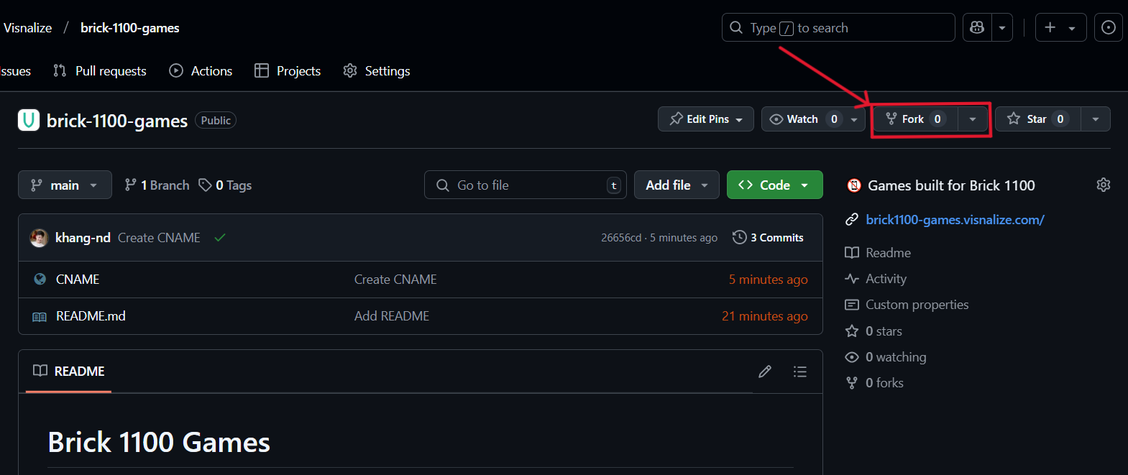Open the README.md file
The width and height of the screenshot is (1128, 475).
91,316
